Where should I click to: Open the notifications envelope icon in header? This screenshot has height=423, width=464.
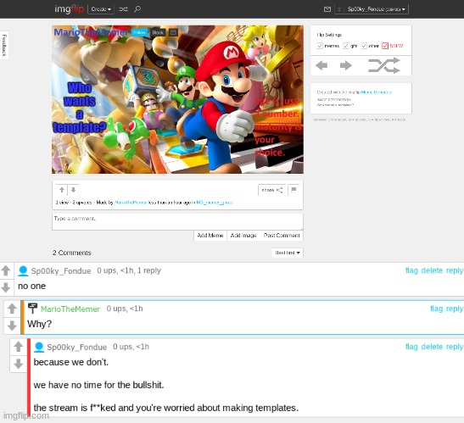point(327,9)
